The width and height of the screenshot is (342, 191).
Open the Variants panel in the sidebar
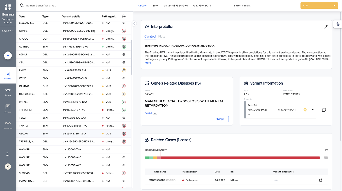pos(8,74)
